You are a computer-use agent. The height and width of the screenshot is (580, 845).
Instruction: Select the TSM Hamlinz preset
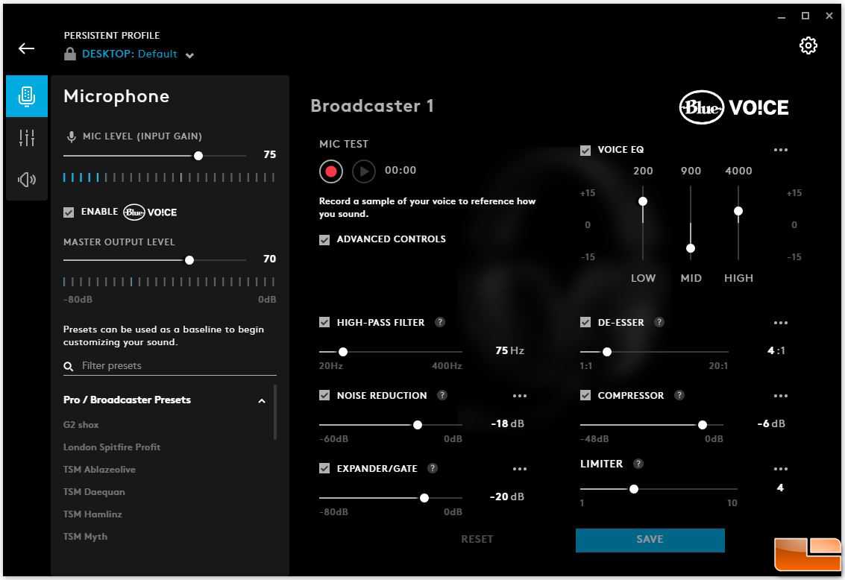[92, 514]
